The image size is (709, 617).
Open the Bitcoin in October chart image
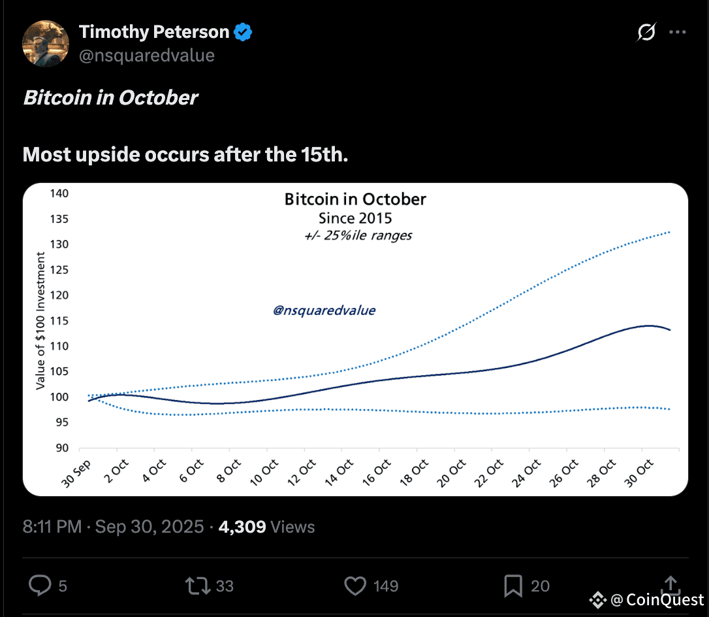[355, 340]
